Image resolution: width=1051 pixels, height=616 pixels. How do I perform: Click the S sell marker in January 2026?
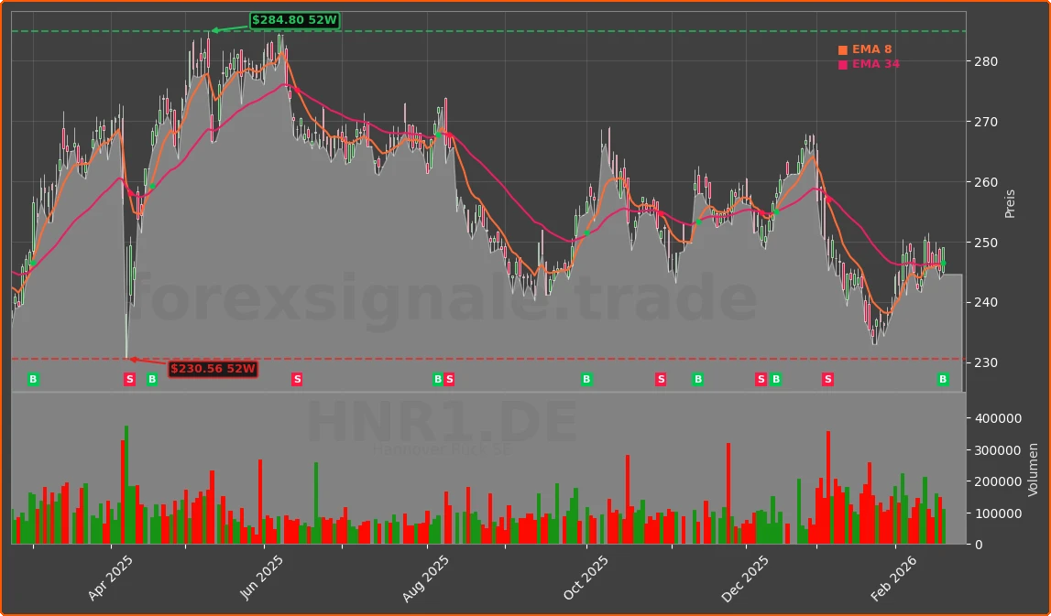click(x=827, y=380)
